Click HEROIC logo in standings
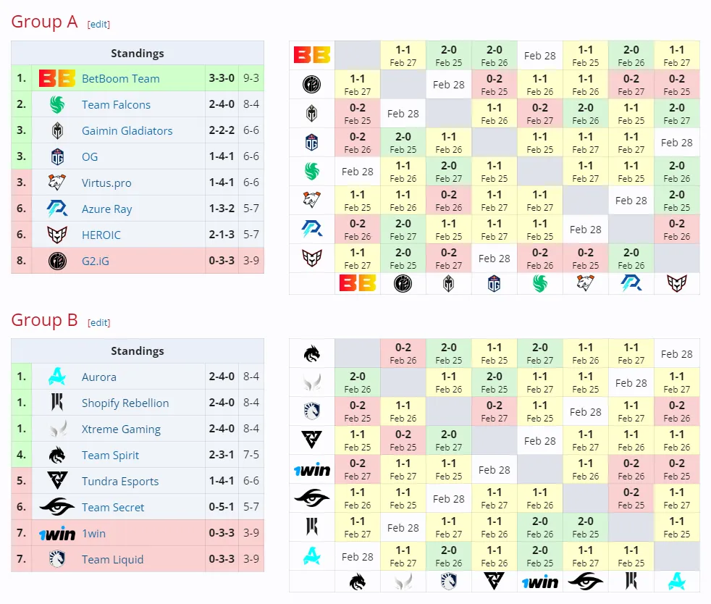The width and height of the screenshot is (711, 604). click(57, 235)
